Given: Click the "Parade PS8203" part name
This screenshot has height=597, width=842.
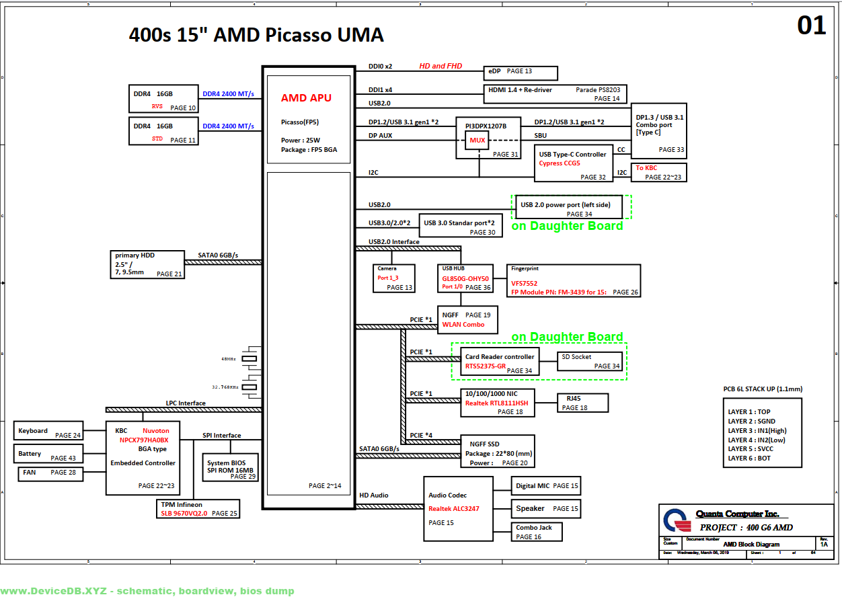Looking at the screenshot, I should pyautogui.click(x=598, y=89).
